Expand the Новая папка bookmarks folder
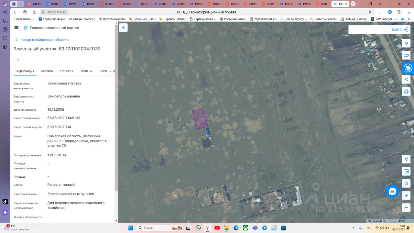This screenshot has width=414, height=233. (x=24, y=19)
